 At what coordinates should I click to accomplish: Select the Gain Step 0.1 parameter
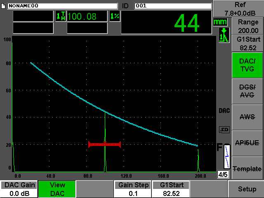133,189
